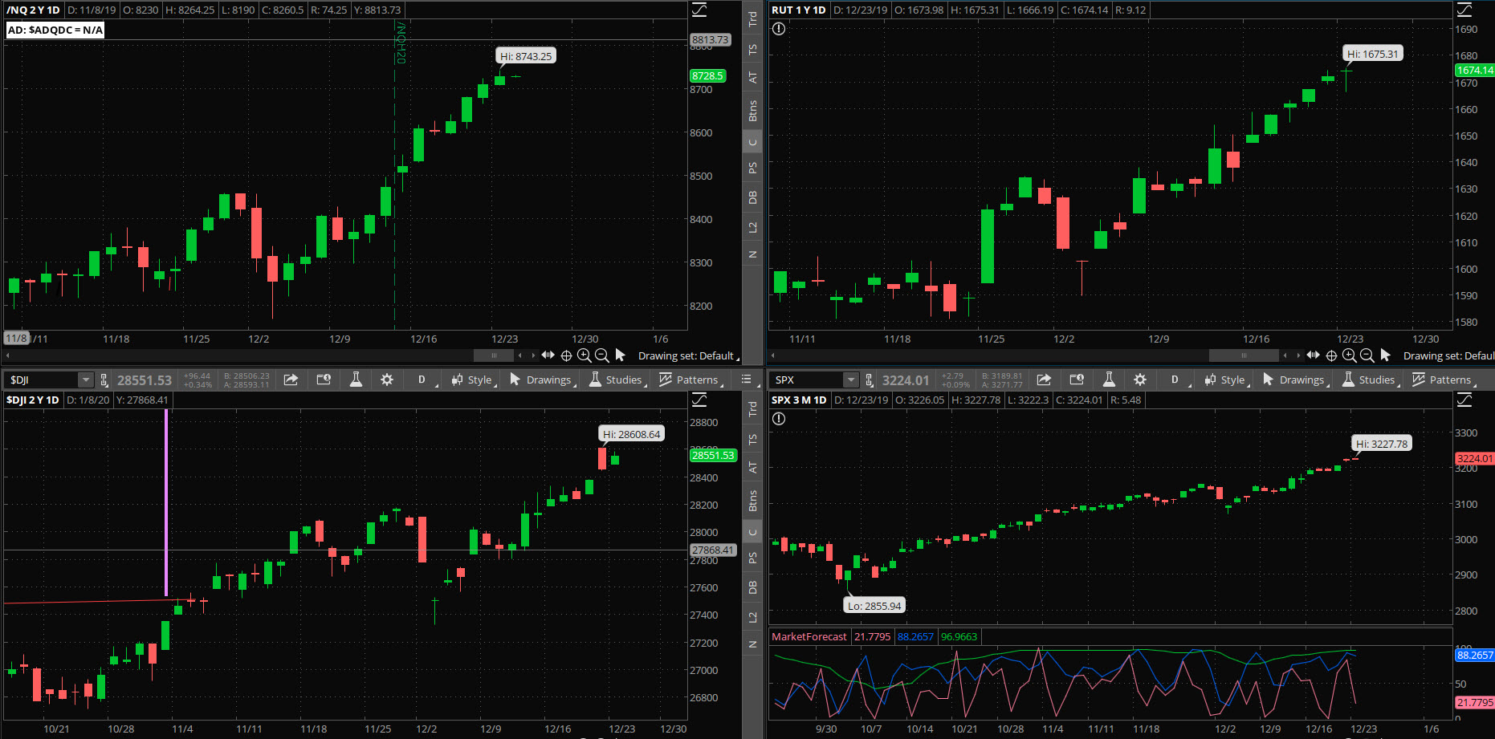This screenshot has width=1495, height=739.
Task: Click scroll-left arrow beside /NQ scrollbar thumb
Action: [520, 355]
